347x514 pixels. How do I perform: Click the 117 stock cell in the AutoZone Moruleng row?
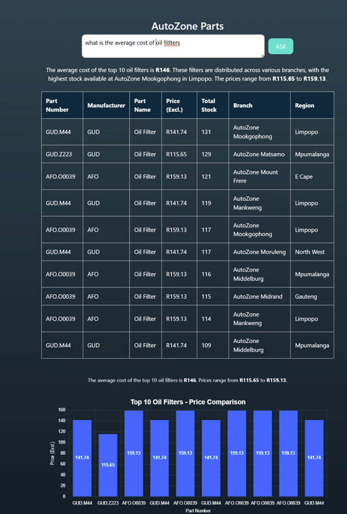coord(213,252)
